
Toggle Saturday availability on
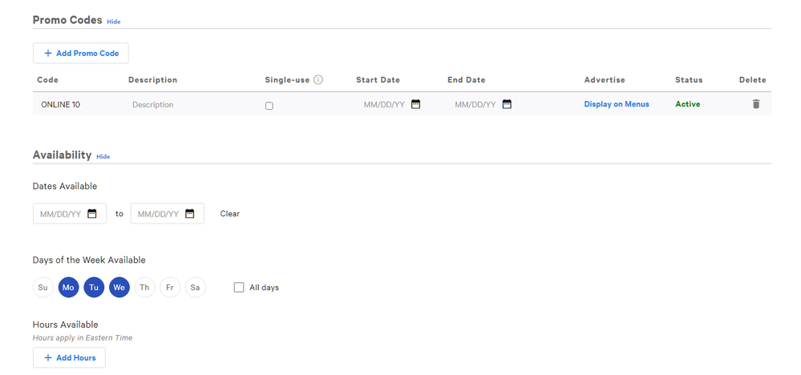(x=195, y=287)
